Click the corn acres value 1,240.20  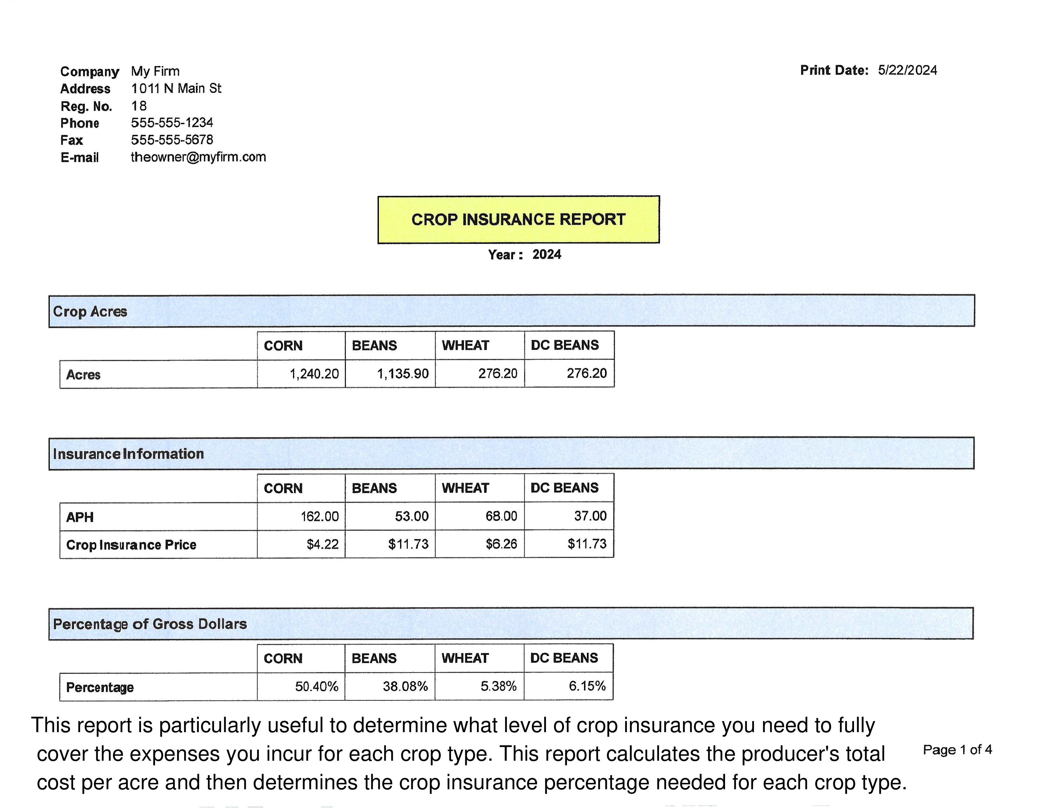(314, 374)
